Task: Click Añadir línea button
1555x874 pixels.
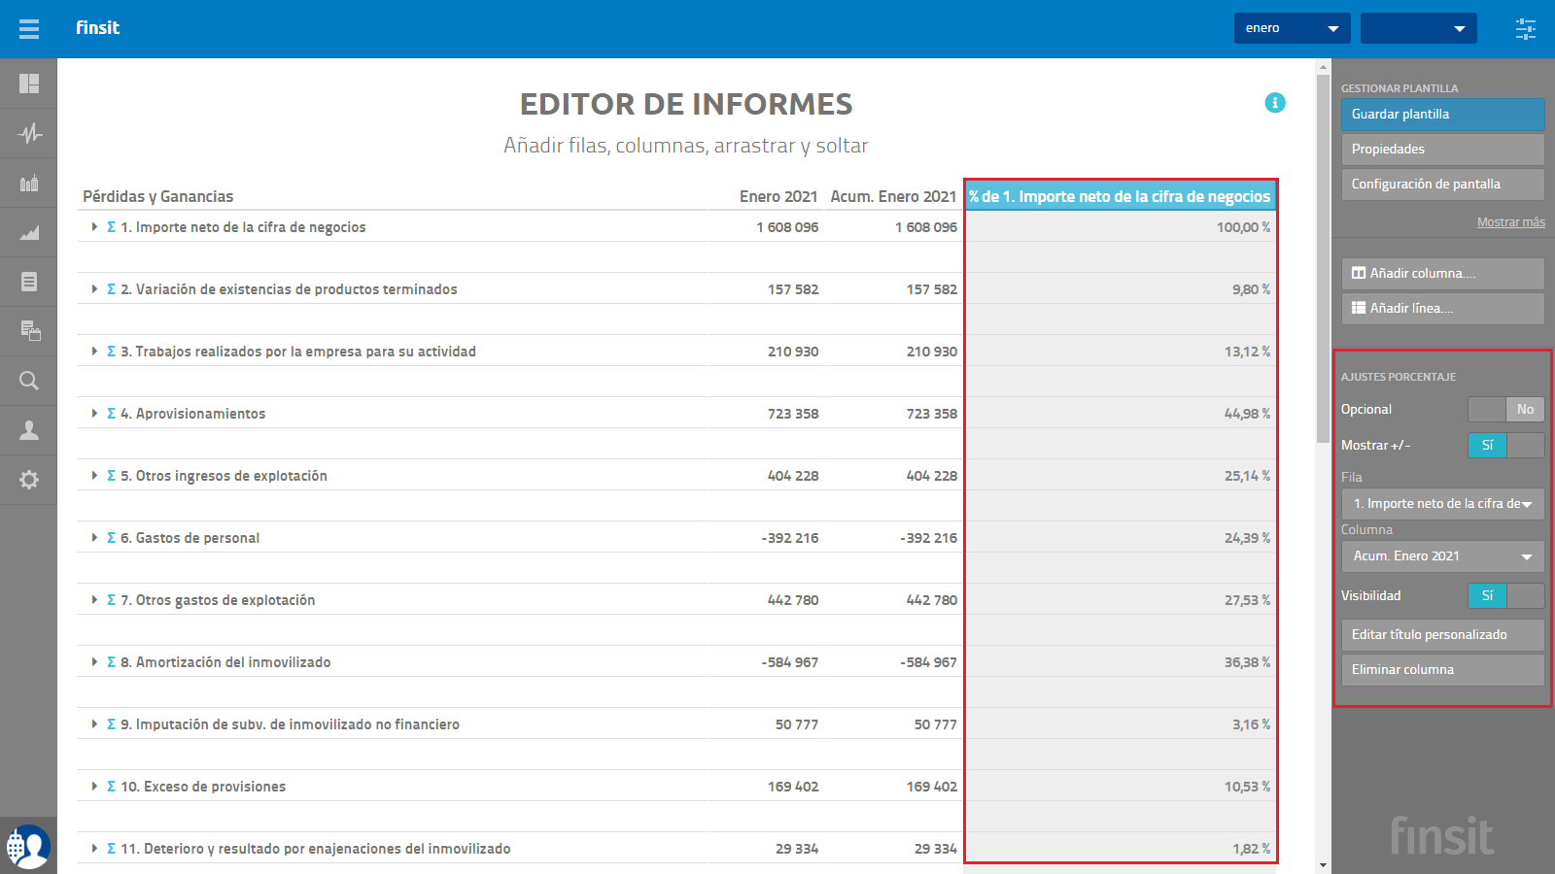Action: click(1442, 309)
